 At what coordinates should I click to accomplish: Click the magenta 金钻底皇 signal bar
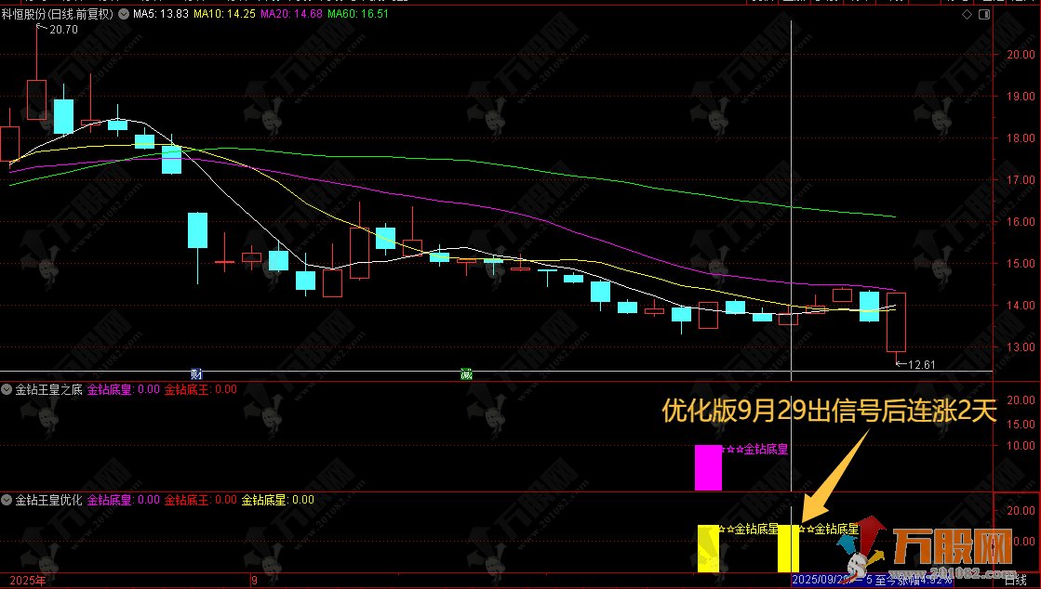[708, 467]
